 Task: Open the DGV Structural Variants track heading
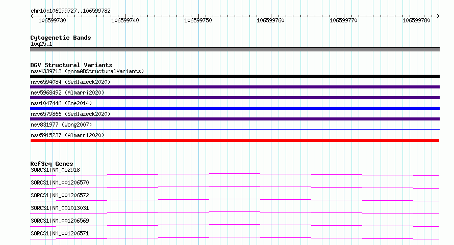[71, 65]
